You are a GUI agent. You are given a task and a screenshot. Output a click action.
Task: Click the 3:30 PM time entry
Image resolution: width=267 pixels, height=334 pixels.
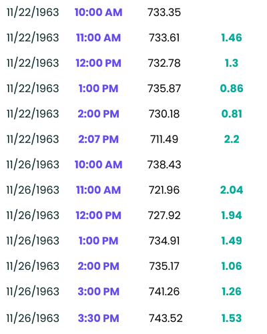(98, 318)
